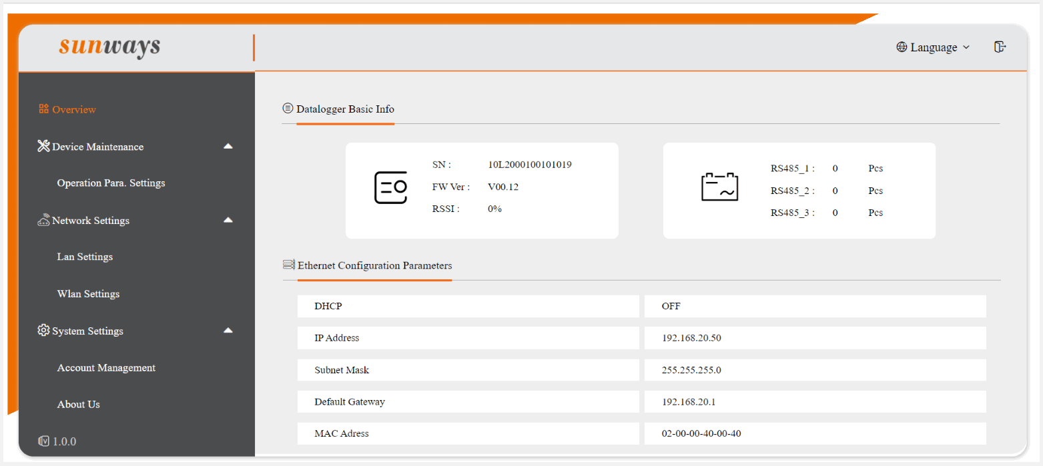Image resolution: width=1043 pixels, height=466 pixels.
Task: Open Account Management
Action: click(x=106, y=368)
